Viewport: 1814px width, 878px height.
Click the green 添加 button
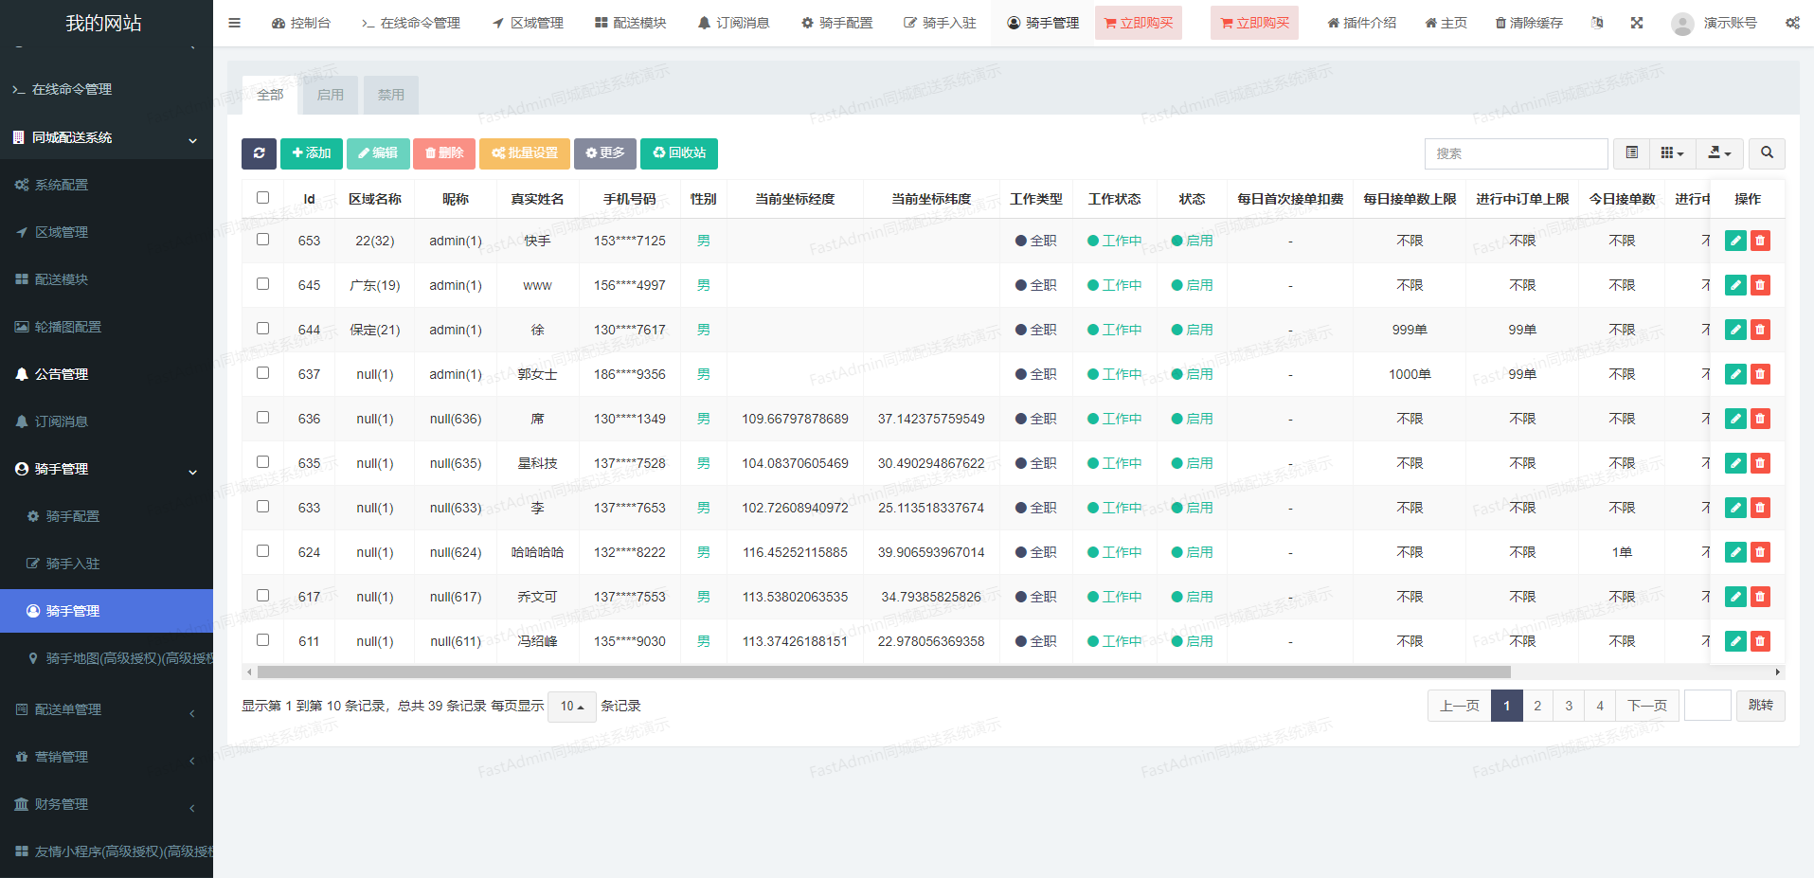(x=311, y=153)
